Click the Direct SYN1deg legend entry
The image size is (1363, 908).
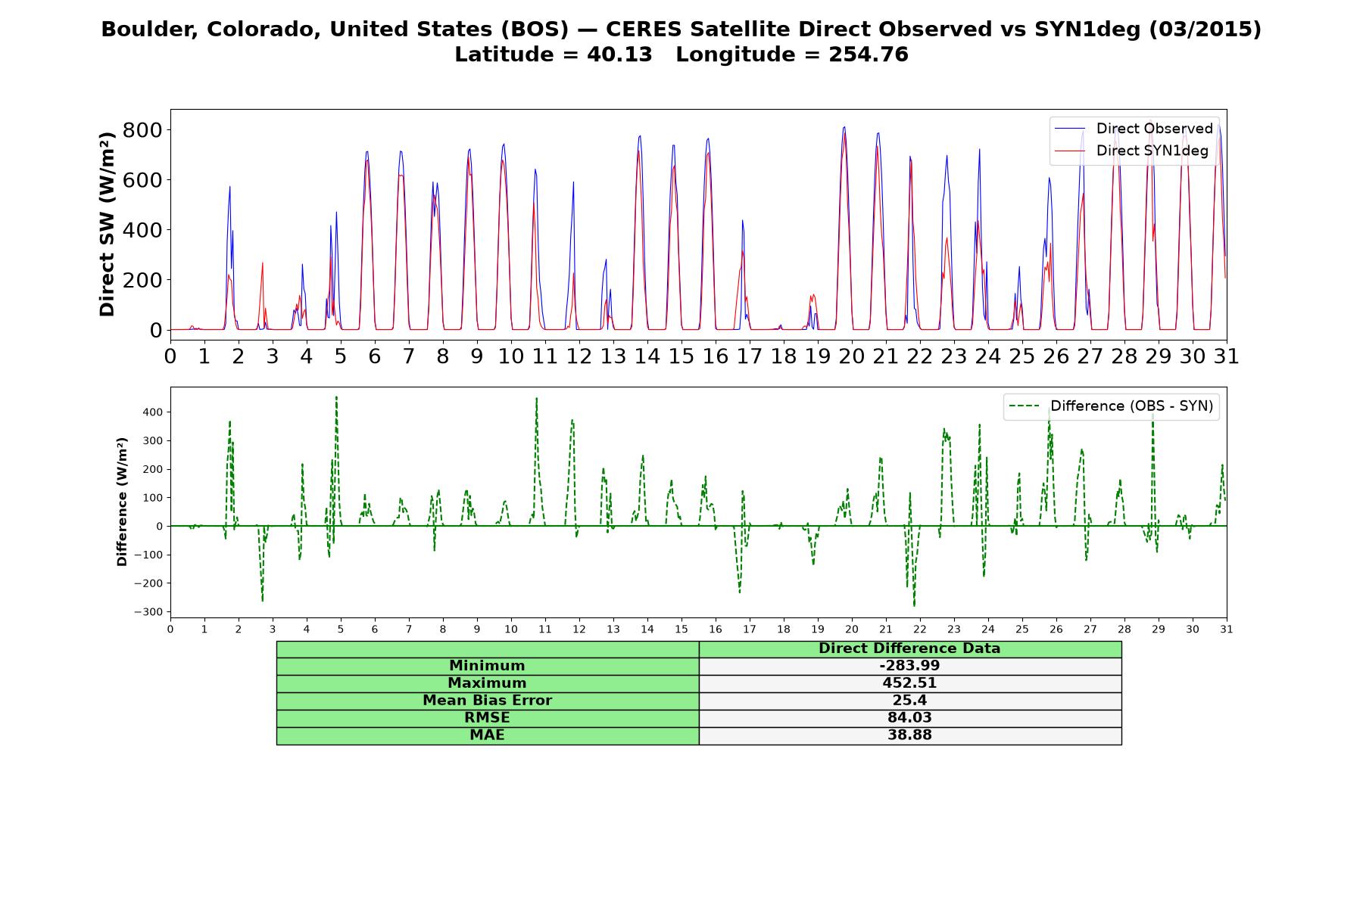(x=1132, y=151)
